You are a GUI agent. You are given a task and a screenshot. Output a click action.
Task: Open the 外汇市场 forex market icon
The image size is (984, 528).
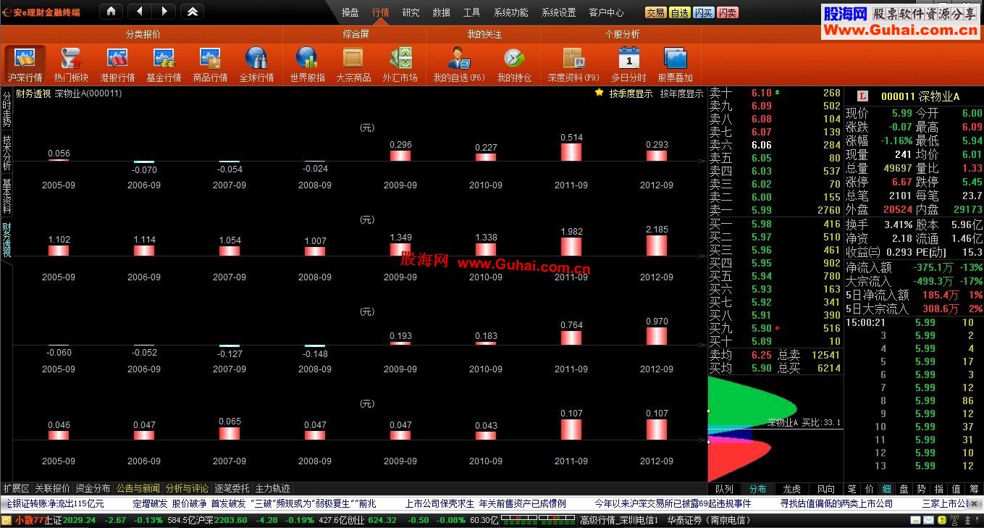point(400,65)
